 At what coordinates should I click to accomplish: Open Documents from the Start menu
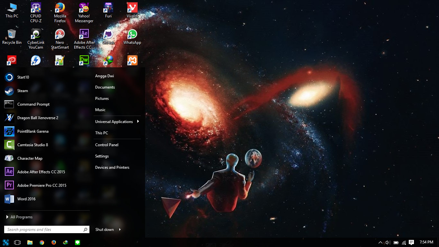105,87
